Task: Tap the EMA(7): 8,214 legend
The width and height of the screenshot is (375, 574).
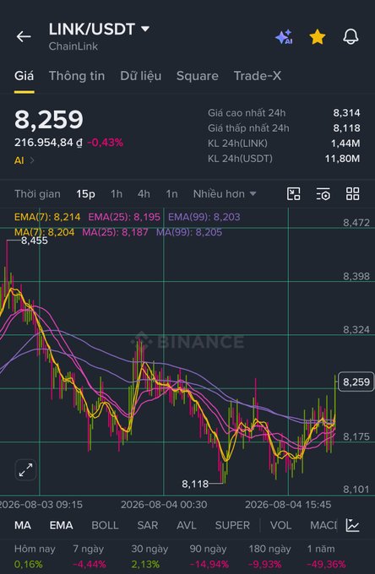Action: pyautogui.click(x=47, y=217)
